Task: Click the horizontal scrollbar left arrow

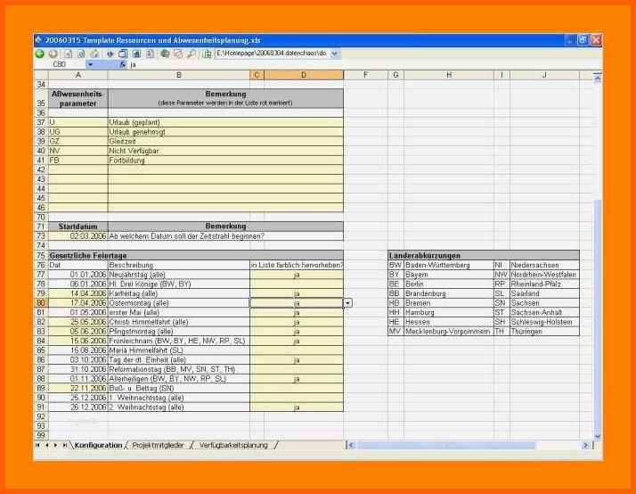Action: [351, 445]
